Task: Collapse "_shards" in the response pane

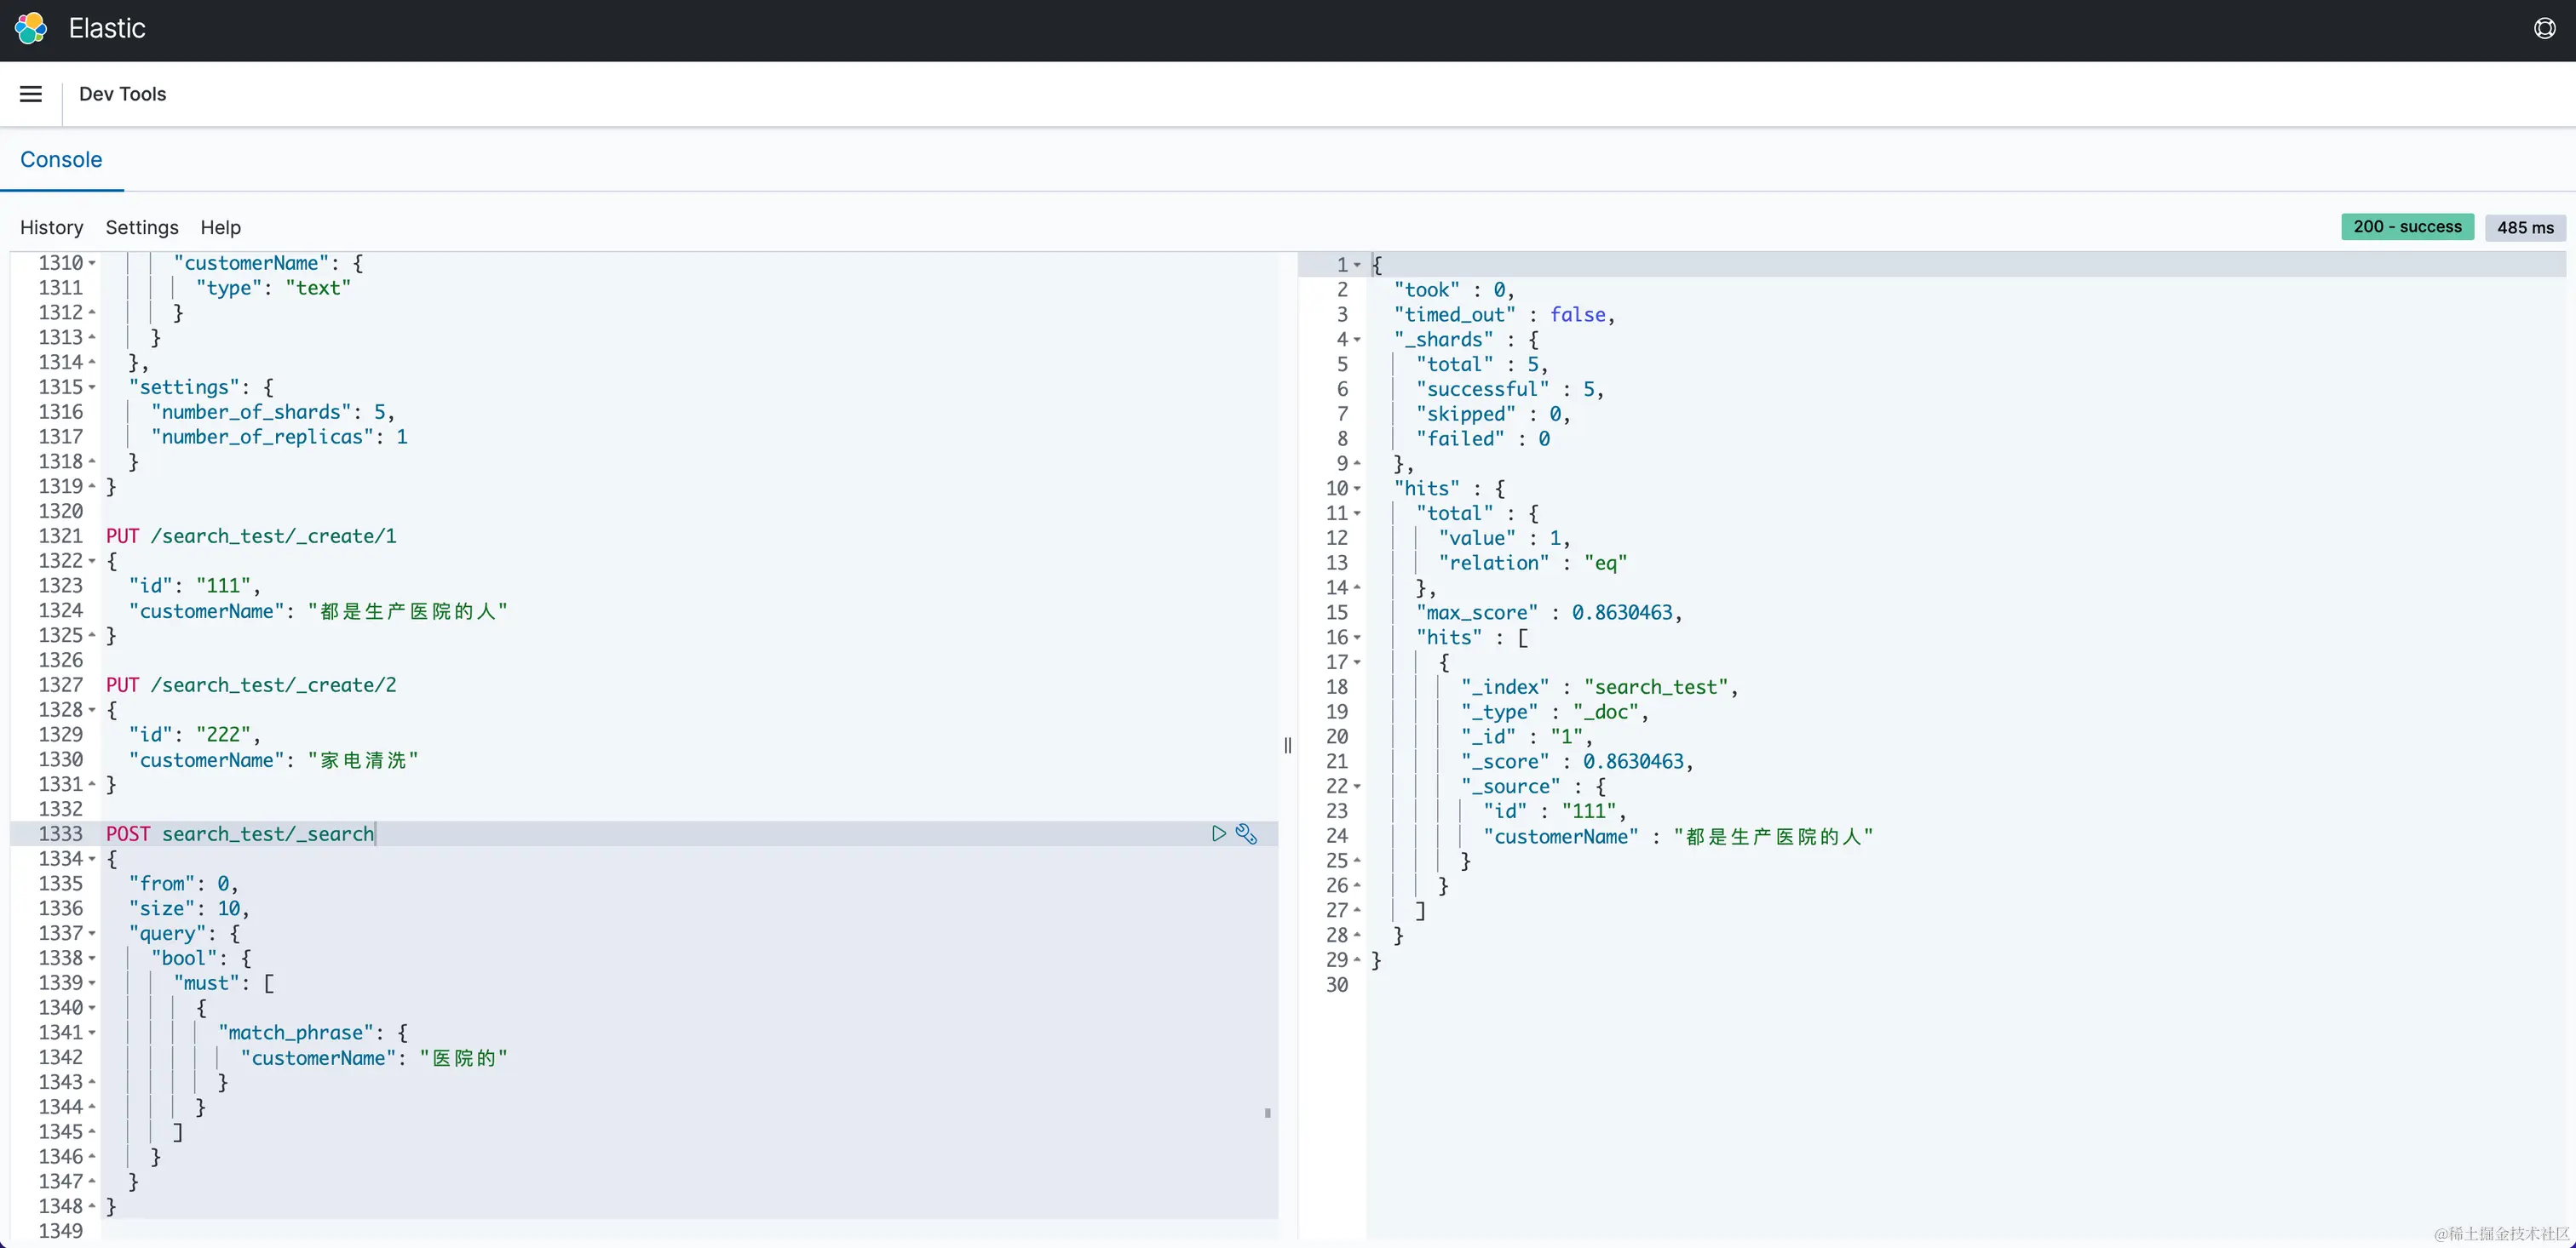Action: coord(1357,340)
